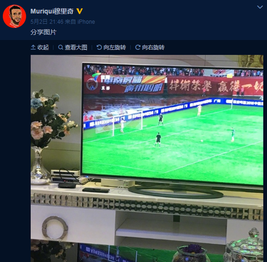Image resolution: width=267 pixels, height=262 pixels.
Task: Open the post options chevron menu
Action: coord(260,7)
